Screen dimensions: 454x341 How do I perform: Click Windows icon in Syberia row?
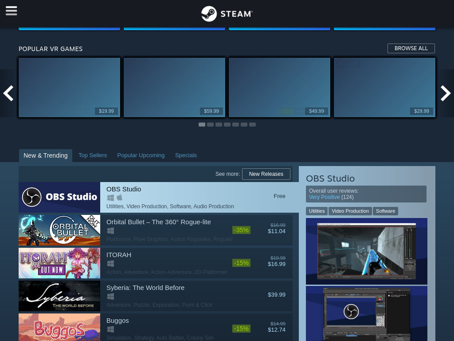pyautogui.click(x=110, y=296)
